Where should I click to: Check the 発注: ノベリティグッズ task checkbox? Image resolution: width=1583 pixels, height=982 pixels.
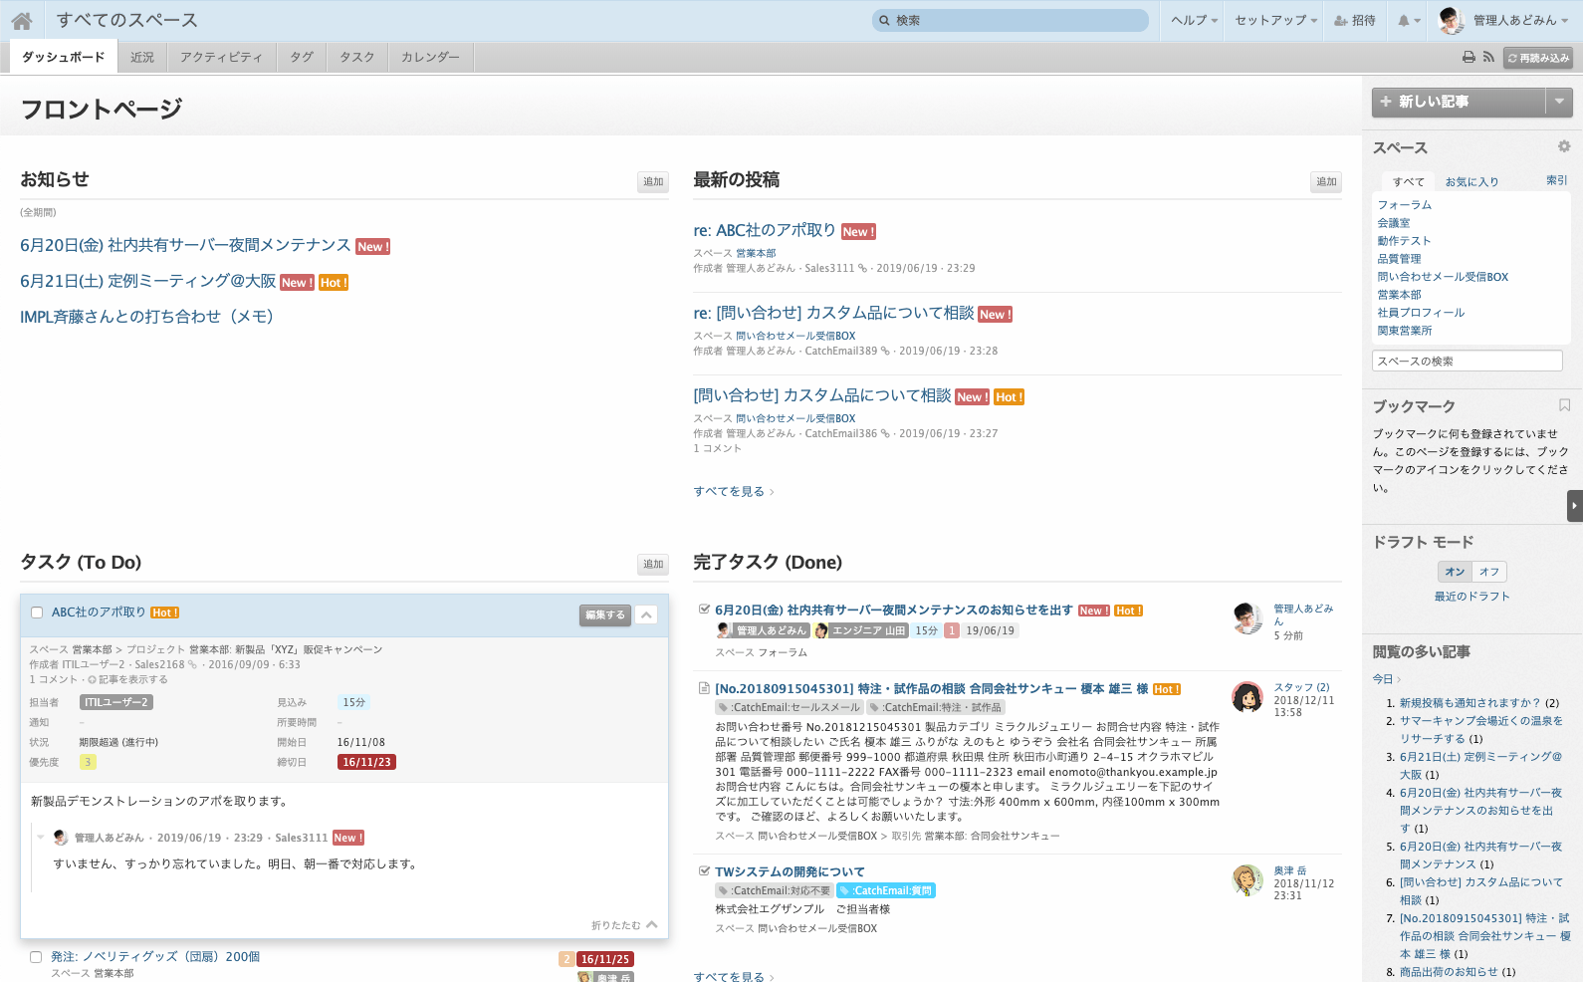point(36,957)
